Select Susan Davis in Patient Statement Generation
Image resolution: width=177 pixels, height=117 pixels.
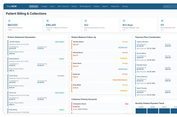click(x=13, y=76)
